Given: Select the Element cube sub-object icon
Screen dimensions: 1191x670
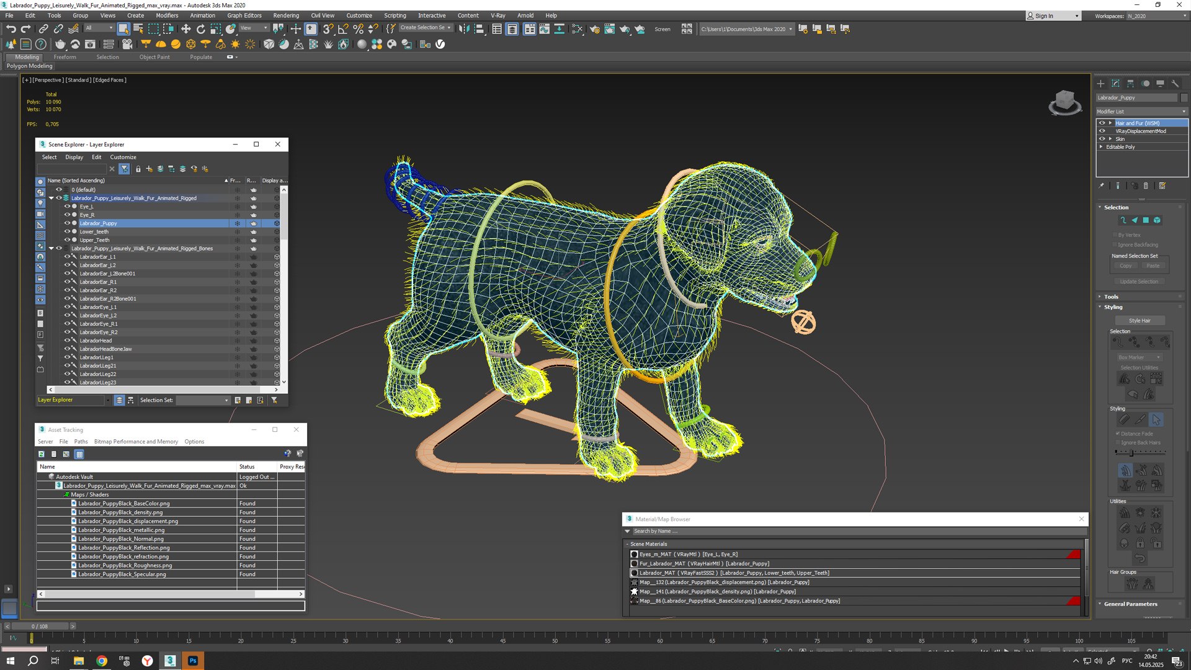Looking at the screenshot, I should (1157, 220).
